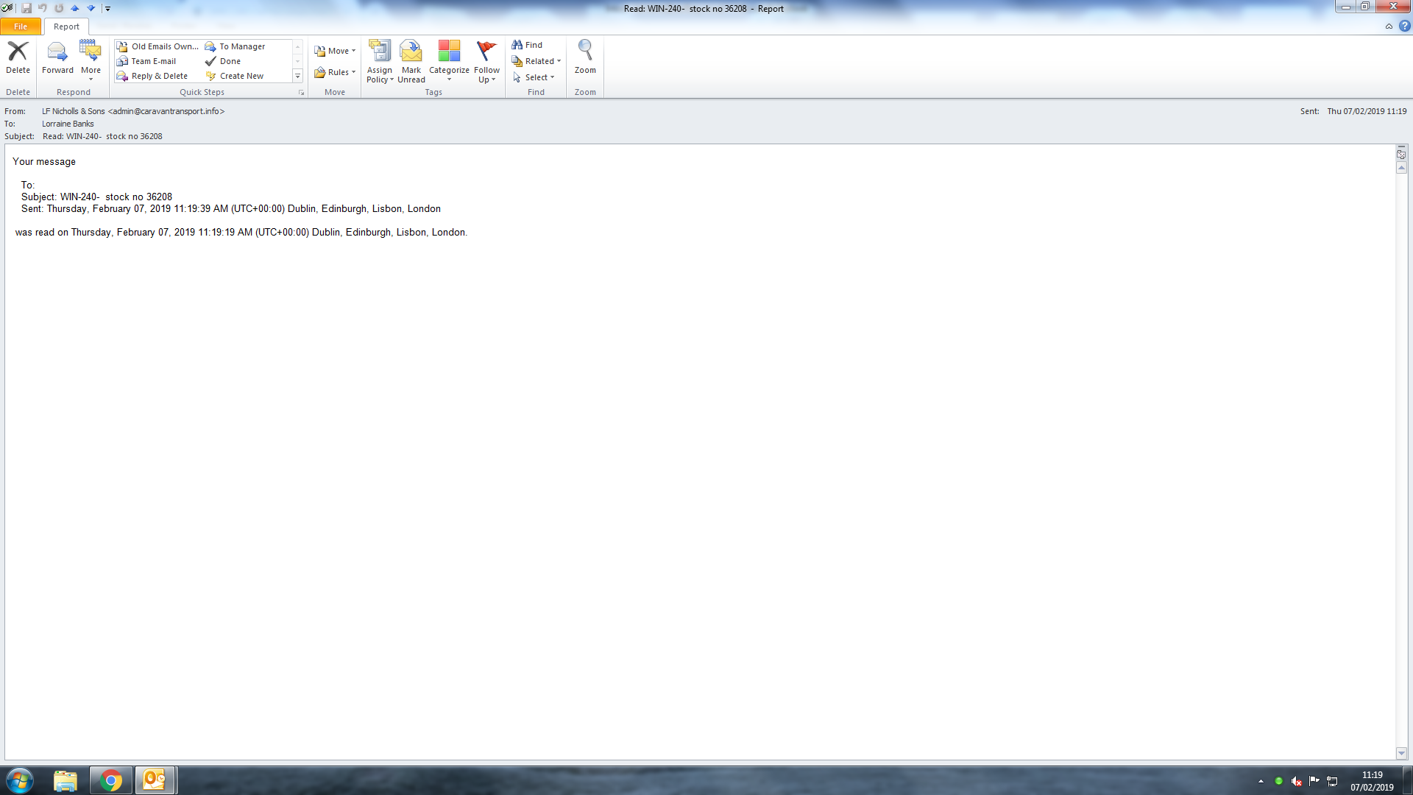Go to previous item with up arrow
The image size is (1413, 795).
point(75,8)
